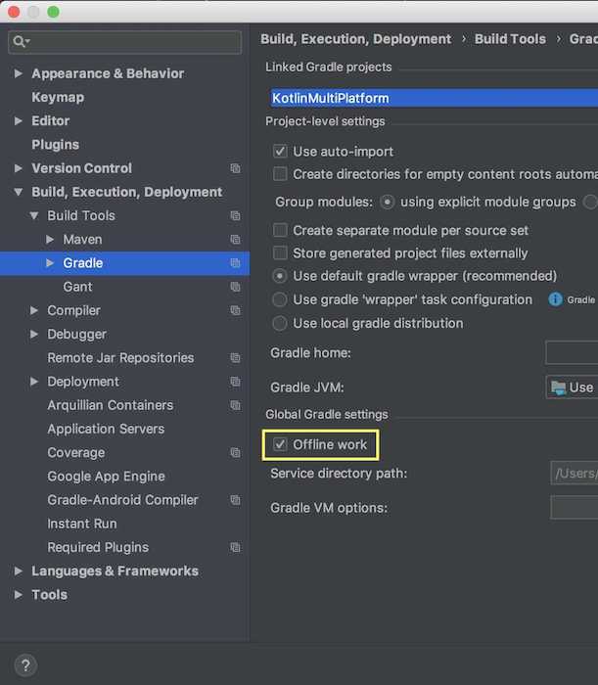Viewport: 598px width, 685px height.
Task: Expand the Gradle node arrow
Action: tap(50, 263)
